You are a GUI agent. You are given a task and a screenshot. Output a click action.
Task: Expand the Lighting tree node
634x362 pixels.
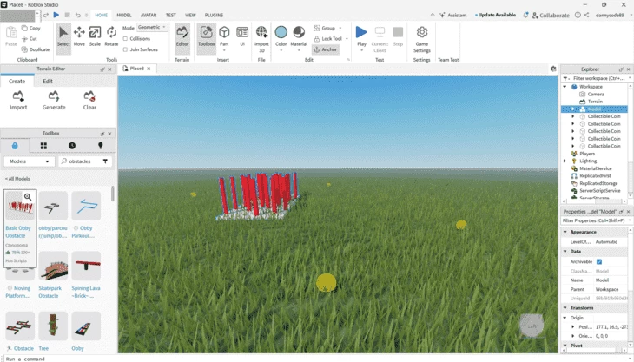tap(565, 161)
